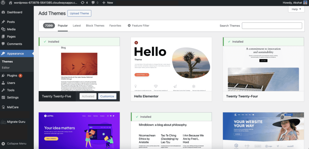The height and width of the screenshot is (149, 309).
Task: Focus the Search Themes input field
Action: 272,26
